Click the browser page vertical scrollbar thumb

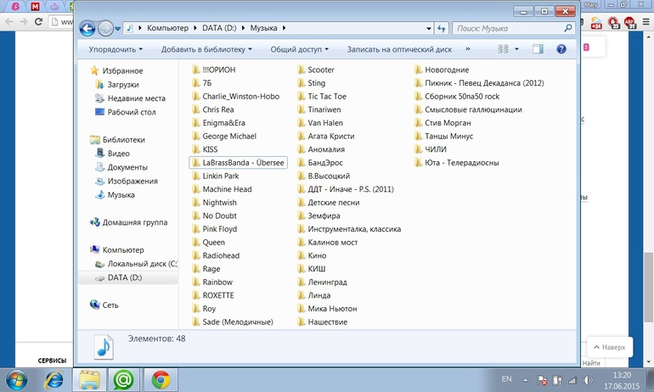pos(648,287)
